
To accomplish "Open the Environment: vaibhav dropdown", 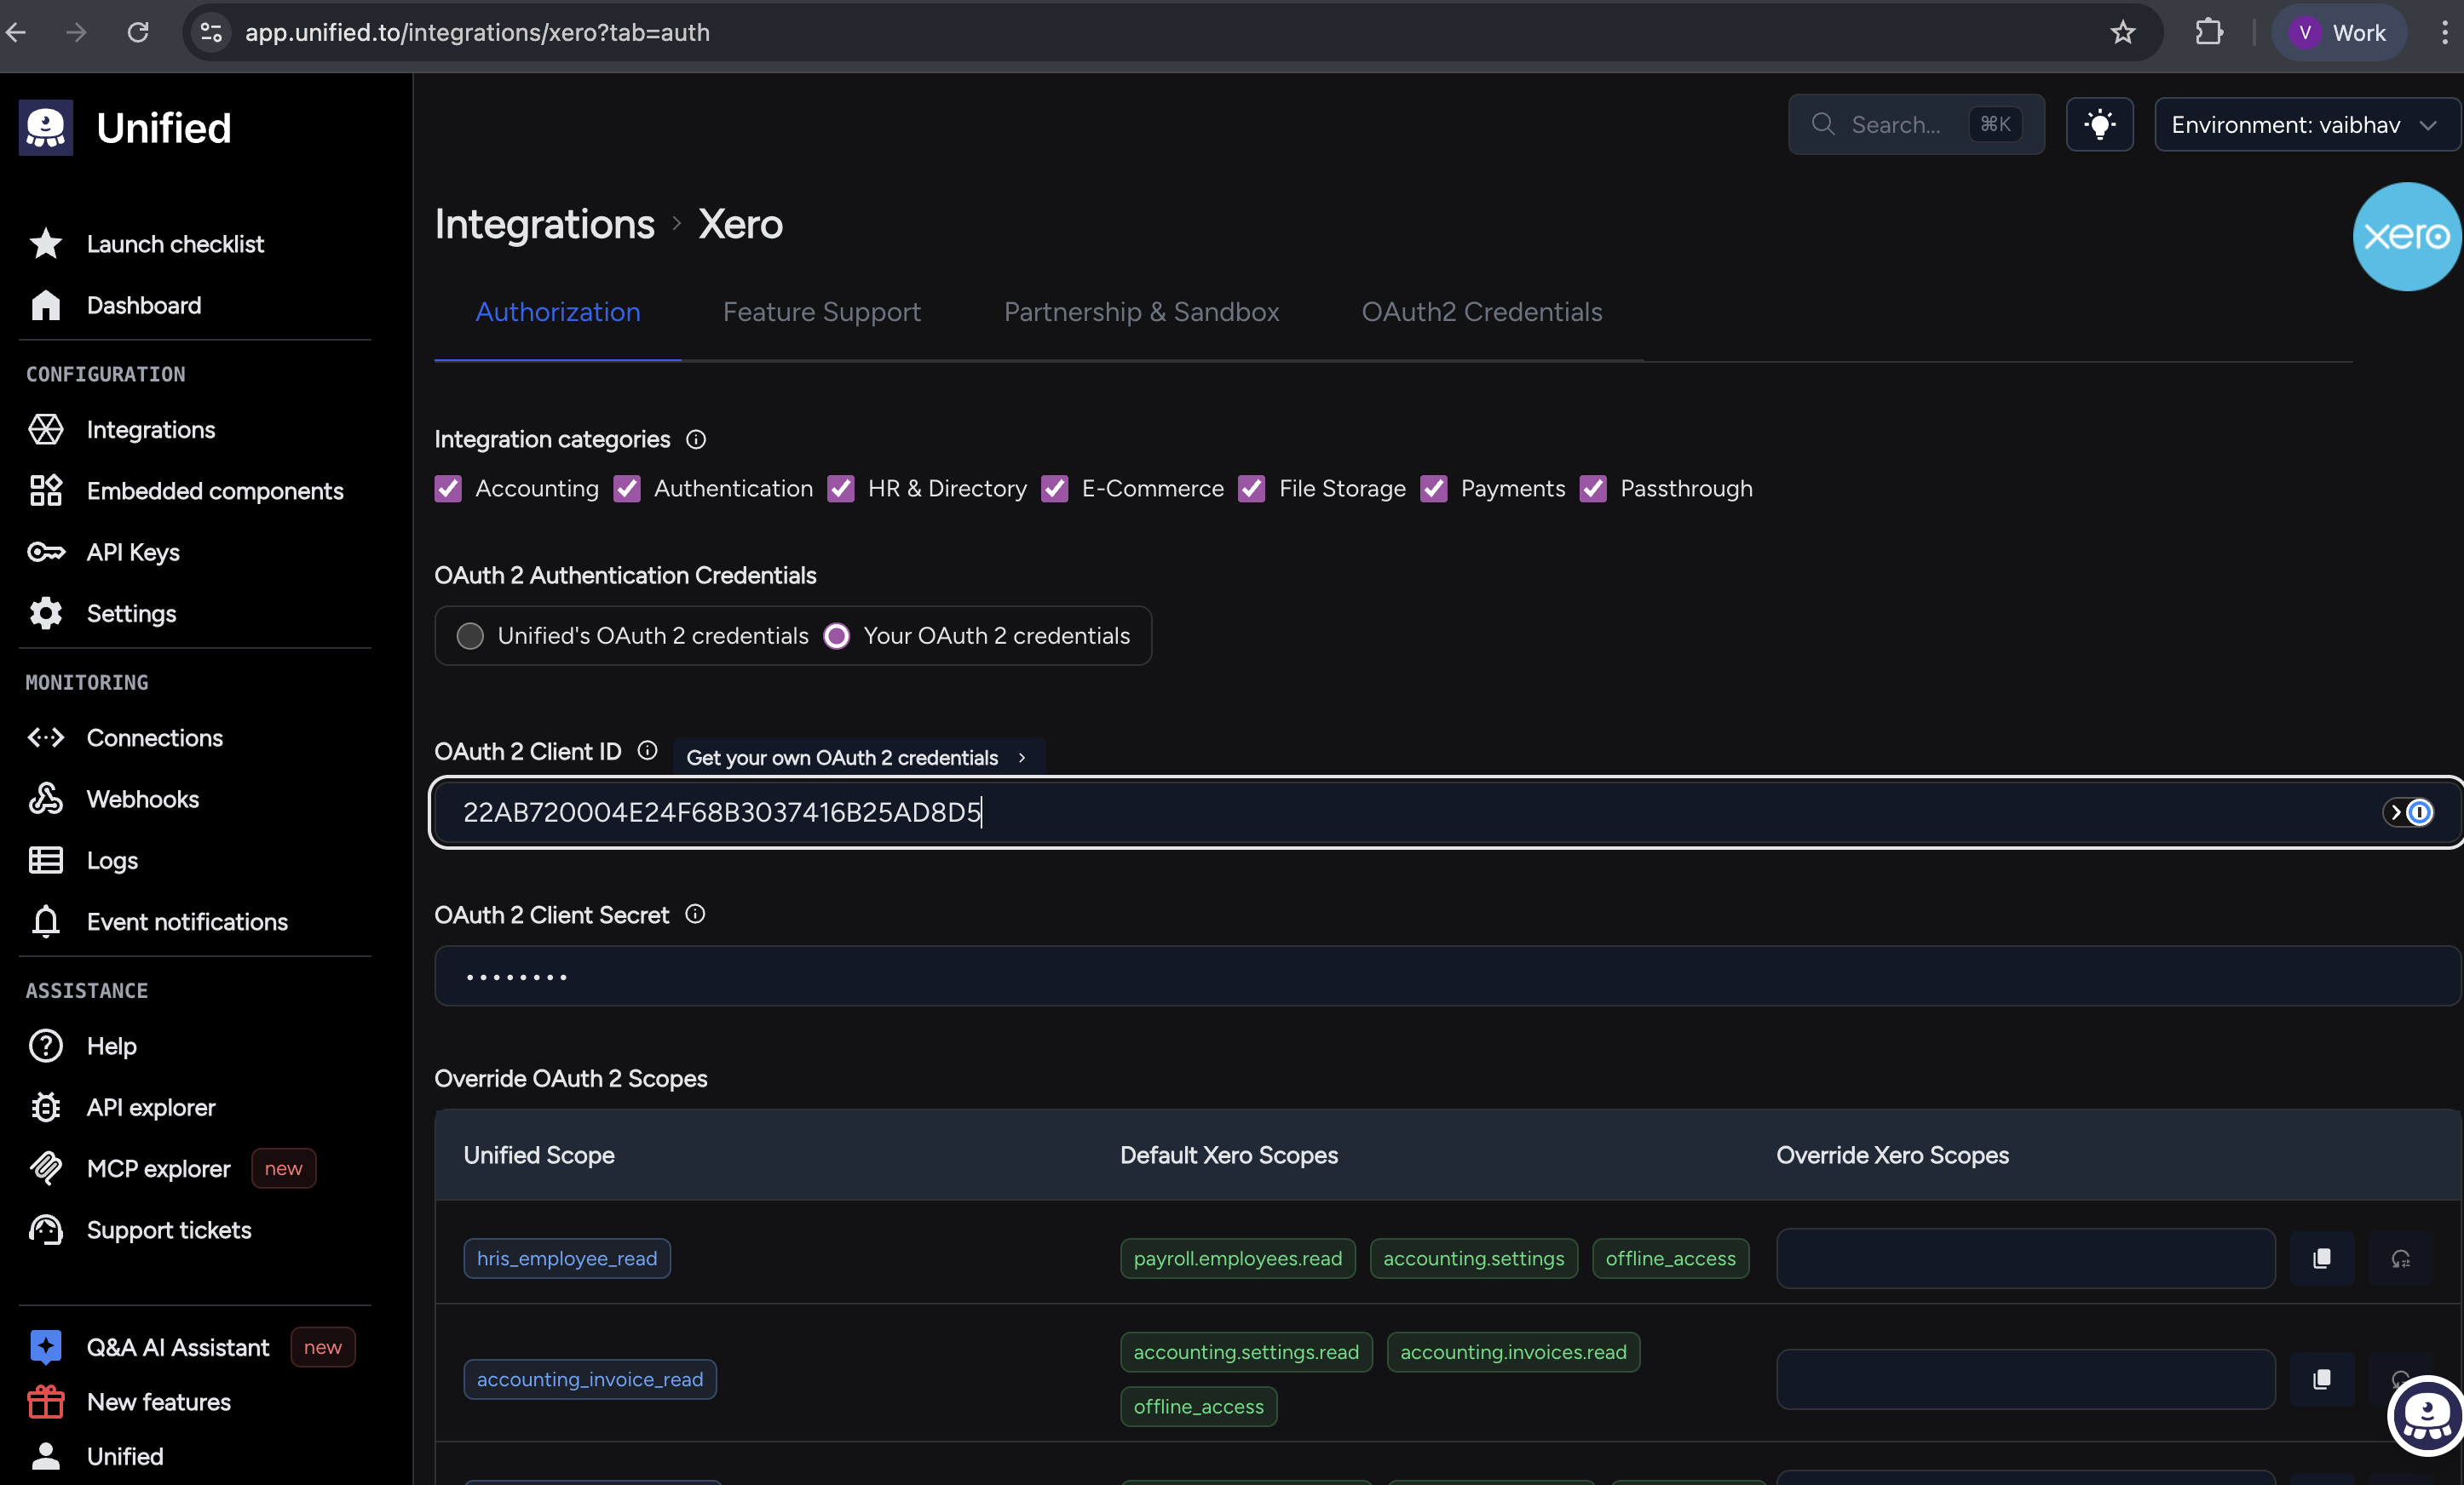I will coord(2305,125).
